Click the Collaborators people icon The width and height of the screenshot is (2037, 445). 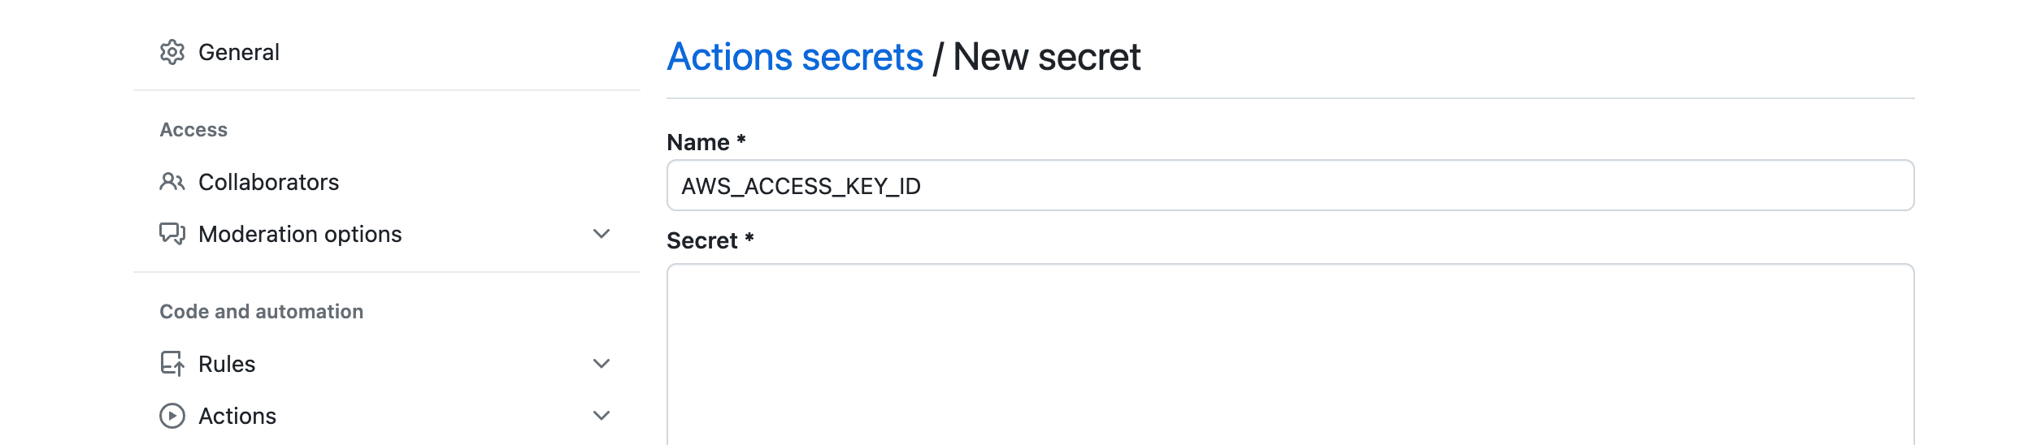click(172, 182)
